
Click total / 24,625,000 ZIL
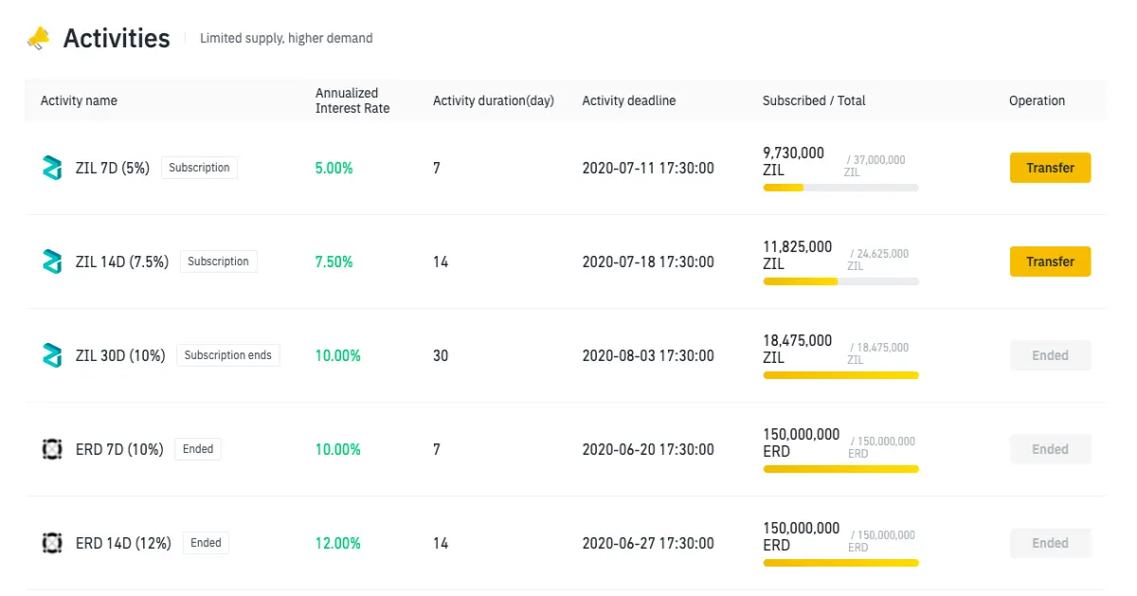click(878, 260)
